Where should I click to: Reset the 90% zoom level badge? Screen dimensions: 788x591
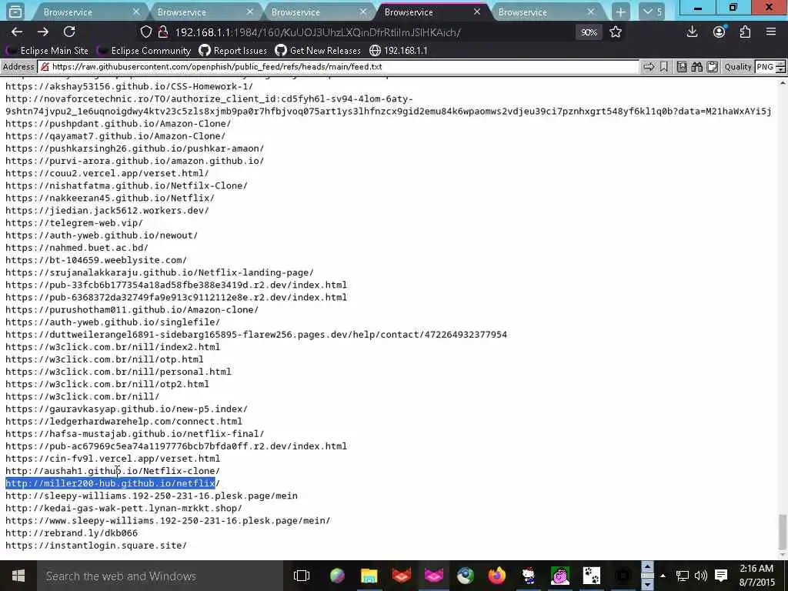click(x=589, y=32)
